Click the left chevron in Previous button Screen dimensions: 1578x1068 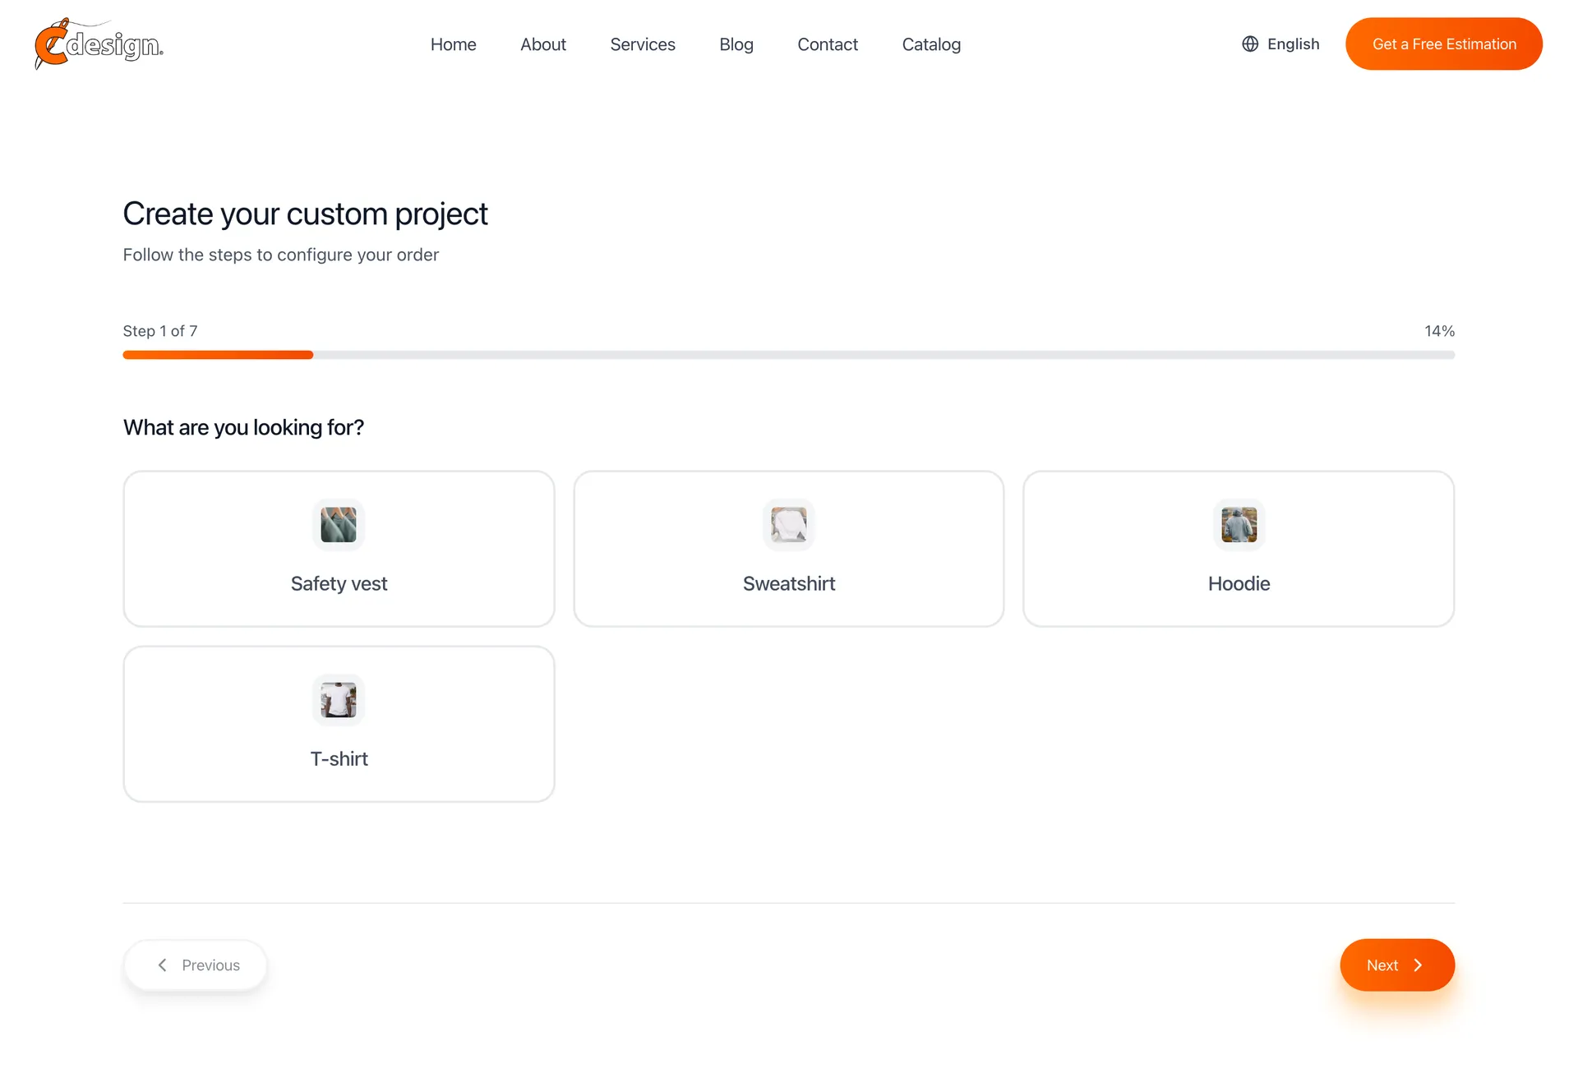pos(162,965)
